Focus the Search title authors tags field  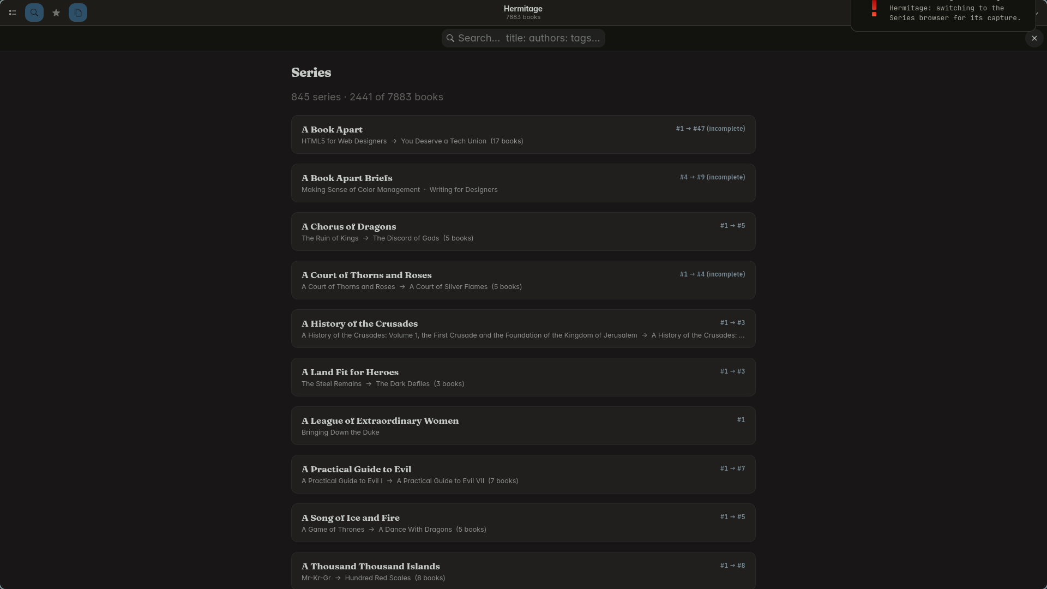[x=523, y=38]
